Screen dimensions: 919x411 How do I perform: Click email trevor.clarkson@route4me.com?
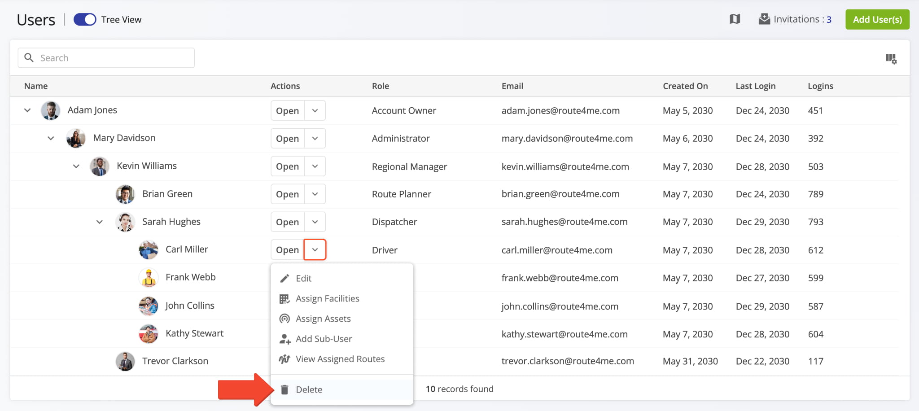[568, 361]
